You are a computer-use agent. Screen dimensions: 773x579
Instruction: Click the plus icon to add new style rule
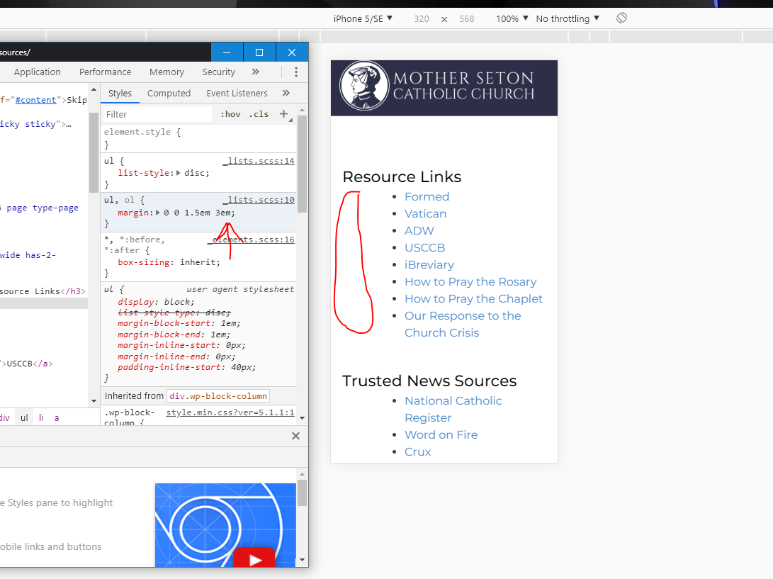click(x=283, y=113)
